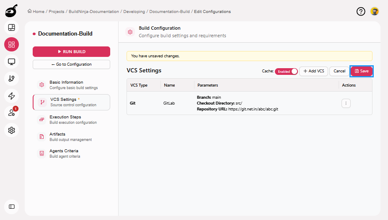Open the Agents monitor sidebar icon

[12, 61]
